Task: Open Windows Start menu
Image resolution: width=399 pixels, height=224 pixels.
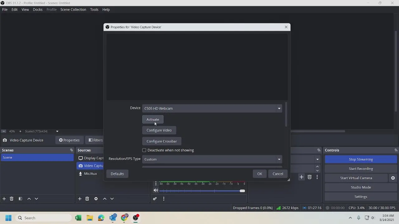Action: click(x=8, y=218)
